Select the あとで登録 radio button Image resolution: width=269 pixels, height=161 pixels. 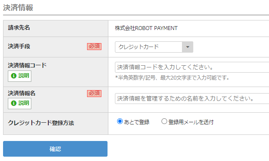coord(120,121)
